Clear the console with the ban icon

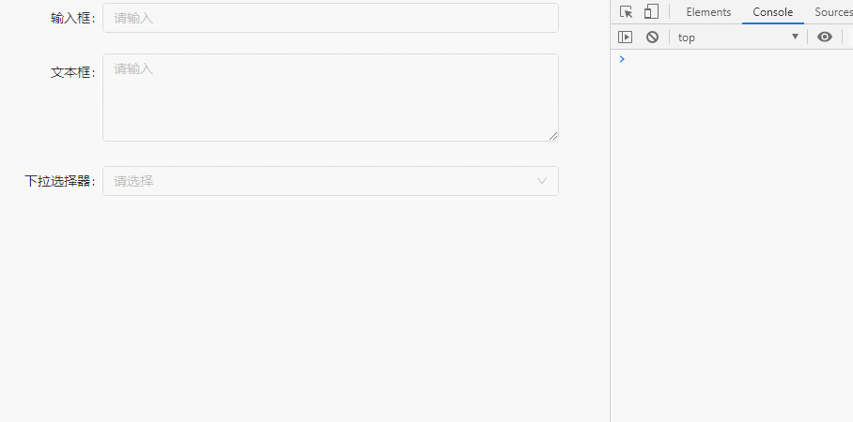pyautogui.click(x=652, y=37)
